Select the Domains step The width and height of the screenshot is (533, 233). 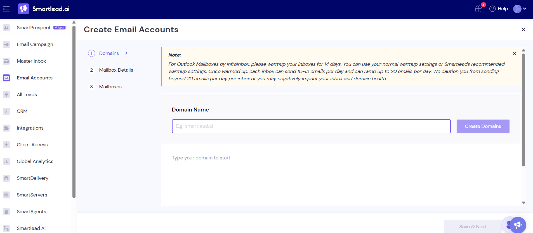point(109,53)
